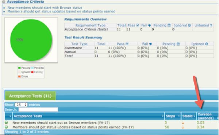Screen dimensions: 219x135
Task: Click the green success icon for New members test
Action: (x=6, y=123)
